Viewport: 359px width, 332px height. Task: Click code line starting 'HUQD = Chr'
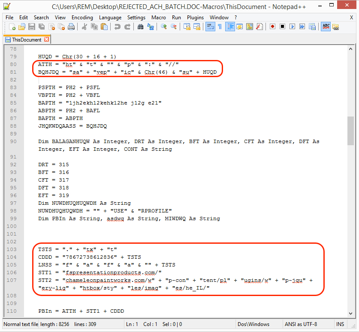pos(77,57)
